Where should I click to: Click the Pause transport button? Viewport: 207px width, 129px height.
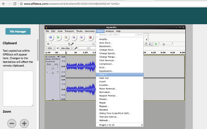click(51, 37)
